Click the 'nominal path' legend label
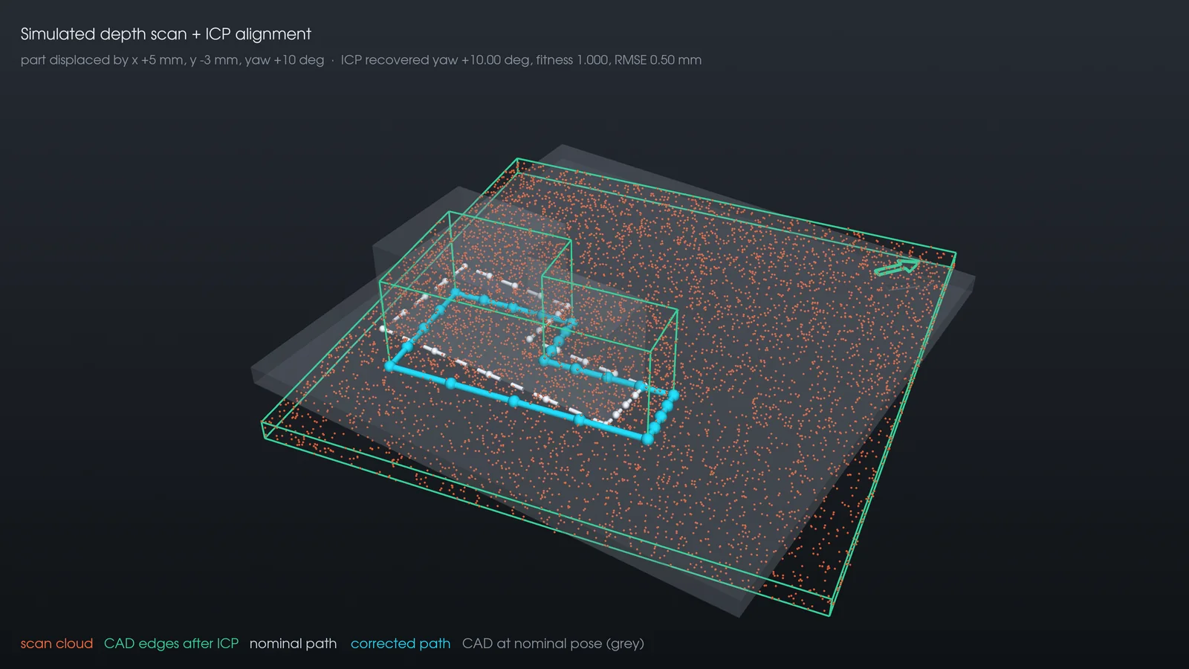 click(293, 644)
